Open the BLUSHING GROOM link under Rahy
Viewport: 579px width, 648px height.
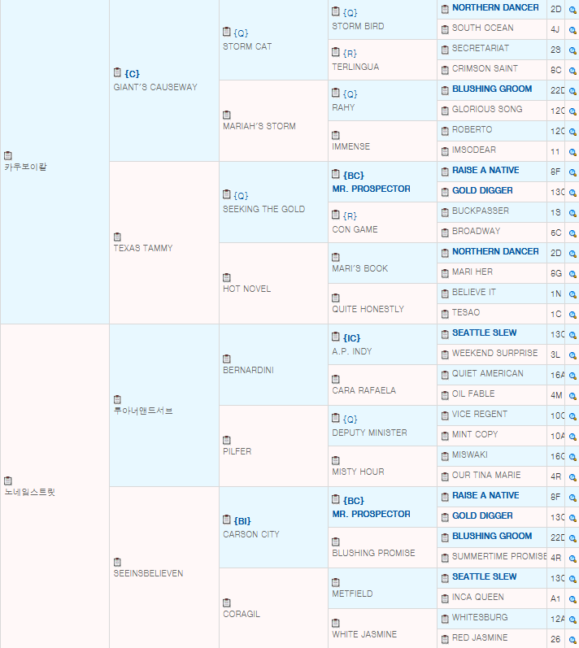pyautogui.click(x=492, y=89)
